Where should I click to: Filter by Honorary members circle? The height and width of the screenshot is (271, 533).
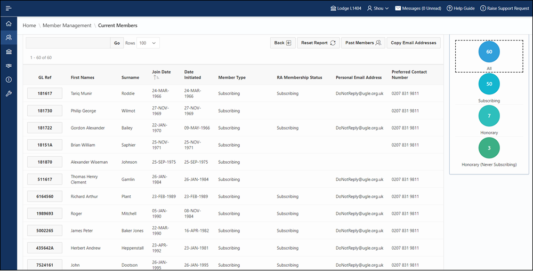(x=489, y=116)
